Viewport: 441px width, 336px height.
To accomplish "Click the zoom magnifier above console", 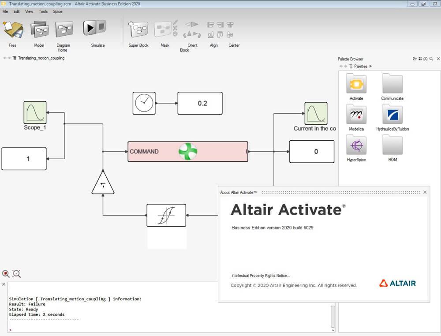I will point(16,274).
